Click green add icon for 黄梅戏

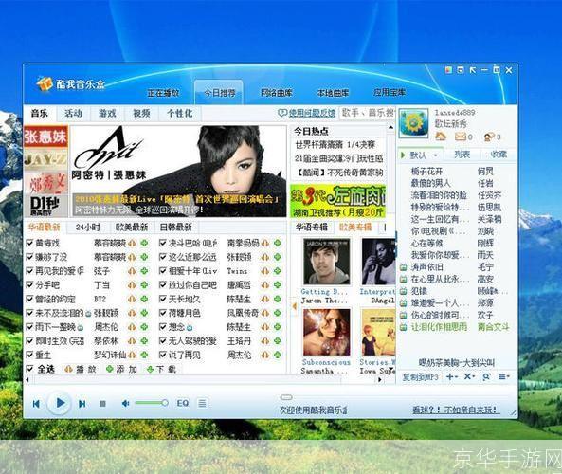(x=144, y=244)
